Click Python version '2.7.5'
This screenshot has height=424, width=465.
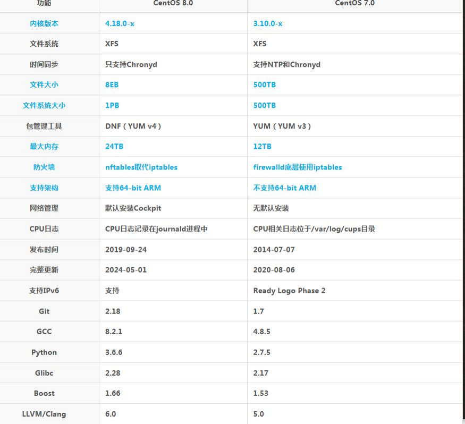click(261, 352)
